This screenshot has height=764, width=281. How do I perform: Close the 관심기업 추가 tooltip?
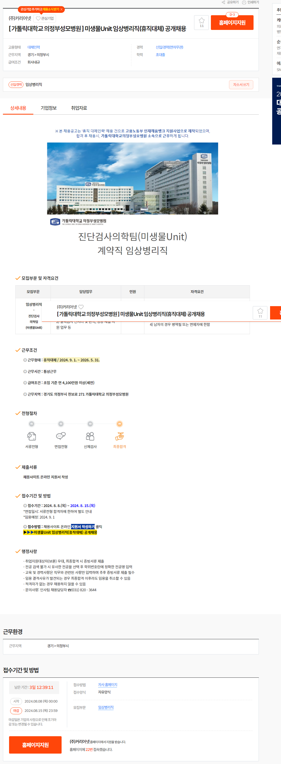pos(62,10)
